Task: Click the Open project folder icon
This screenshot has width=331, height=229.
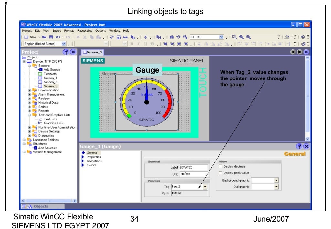Action: [44, 37]
